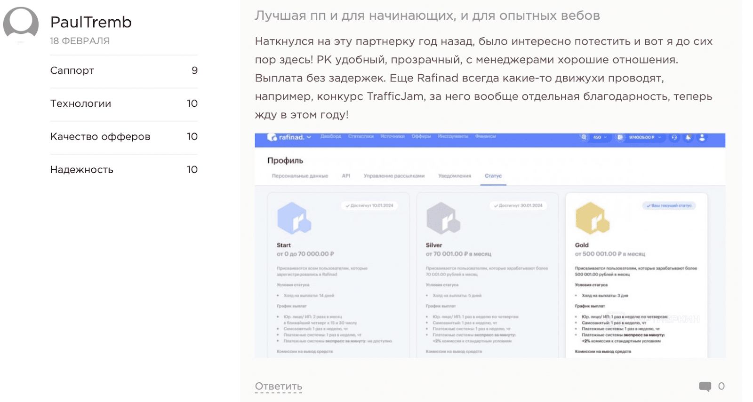Open Дашборд menu in Rafinad screenshot
753x402 pixels.
[x=331, y=136]
